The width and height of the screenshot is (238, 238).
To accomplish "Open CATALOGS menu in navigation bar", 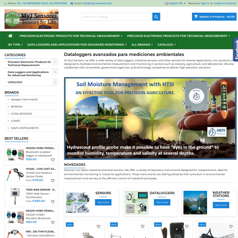I will point(167,44).
